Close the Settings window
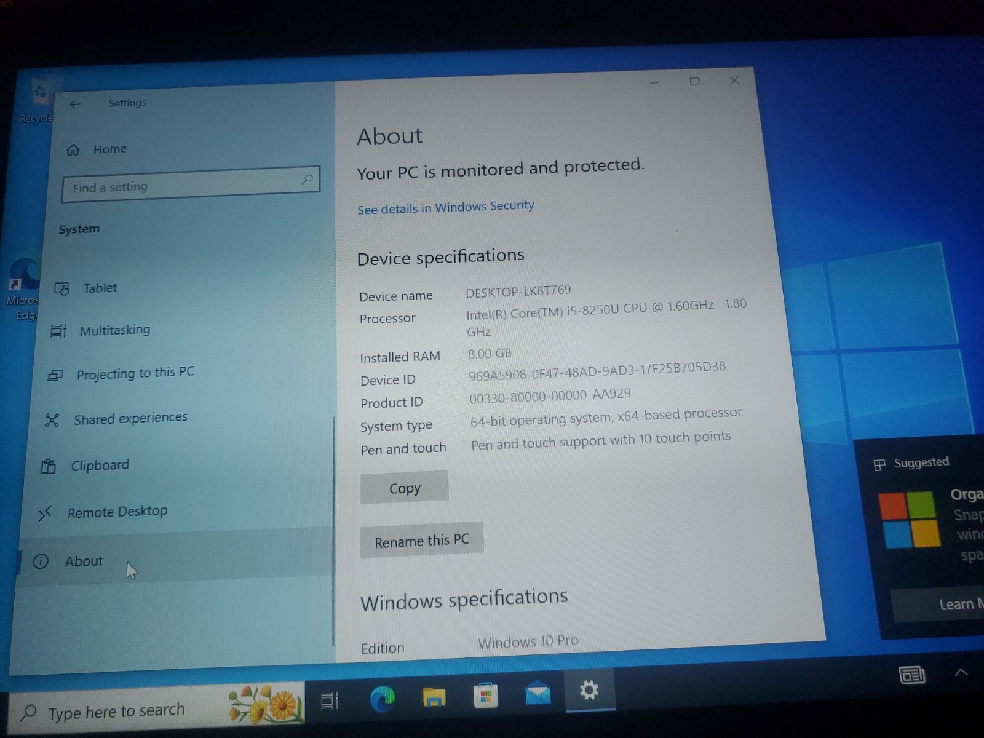 tap(734, 80)
